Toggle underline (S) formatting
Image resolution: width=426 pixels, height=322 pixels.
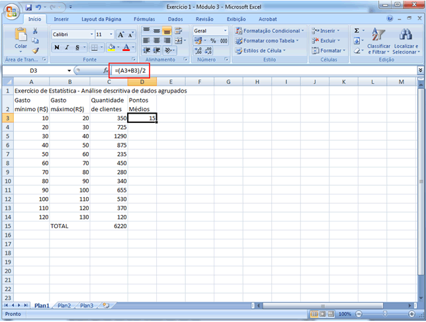click(x=77, y=48)
